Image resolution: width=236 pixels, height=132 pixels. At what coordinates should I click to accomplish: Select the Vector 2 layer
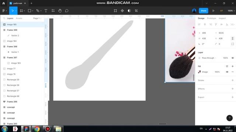coord(22,36)
